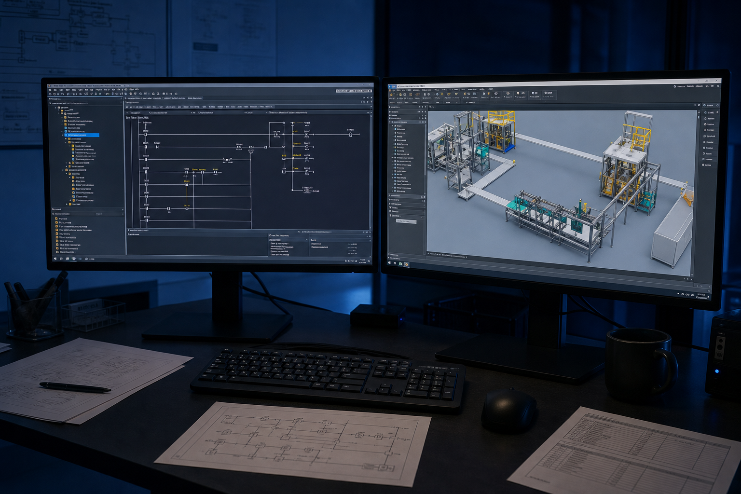
Task: Click the 3D viewport's vertical scrollbar
Action: coord(694,193)
